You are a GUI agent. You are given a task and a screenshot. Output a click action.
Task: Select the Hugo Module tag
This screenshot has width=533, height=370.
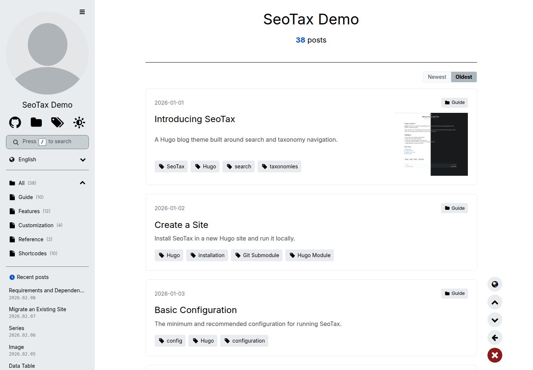(309, 255)
